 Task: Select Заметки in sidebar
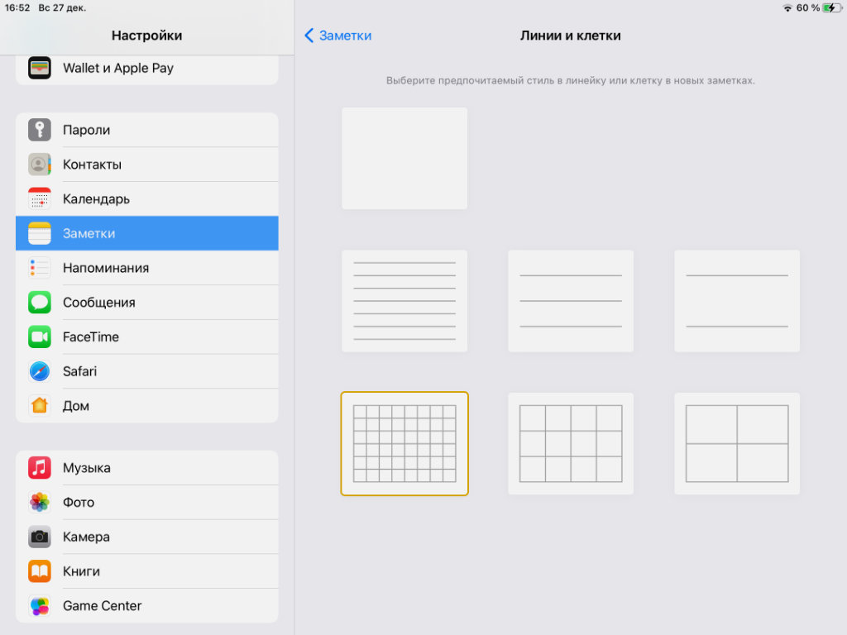(x=147, y=233)
